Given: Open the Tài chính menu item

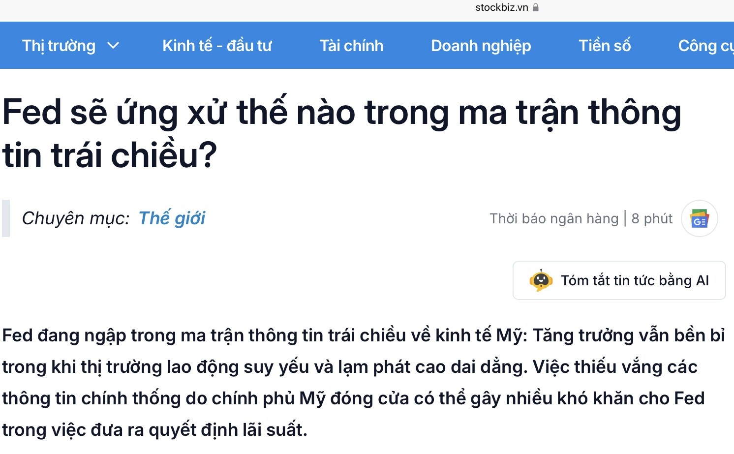Looking at the screenshot, I should tap(351, 46).
